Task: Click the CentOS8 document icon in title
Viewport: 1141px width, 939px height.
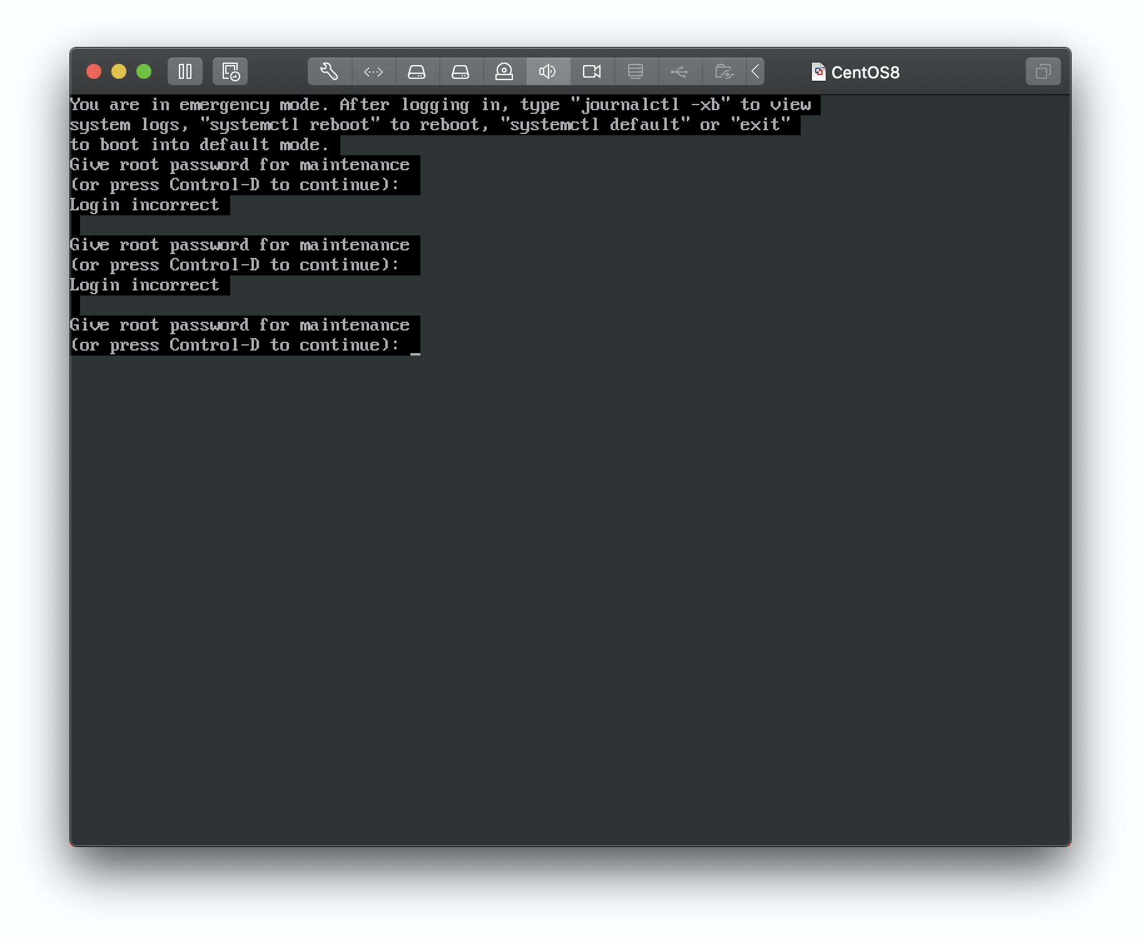Action: coord(818,72)
